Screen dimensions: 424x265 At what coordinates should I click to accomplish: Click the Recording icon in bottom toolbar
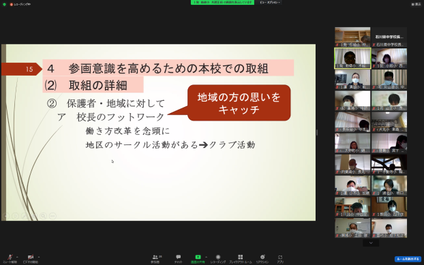(218, 259)
